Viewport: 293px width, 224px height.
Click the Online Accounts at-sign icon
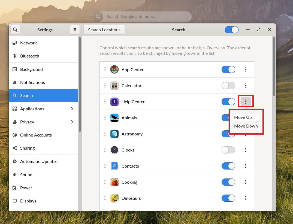click(14, 135)
